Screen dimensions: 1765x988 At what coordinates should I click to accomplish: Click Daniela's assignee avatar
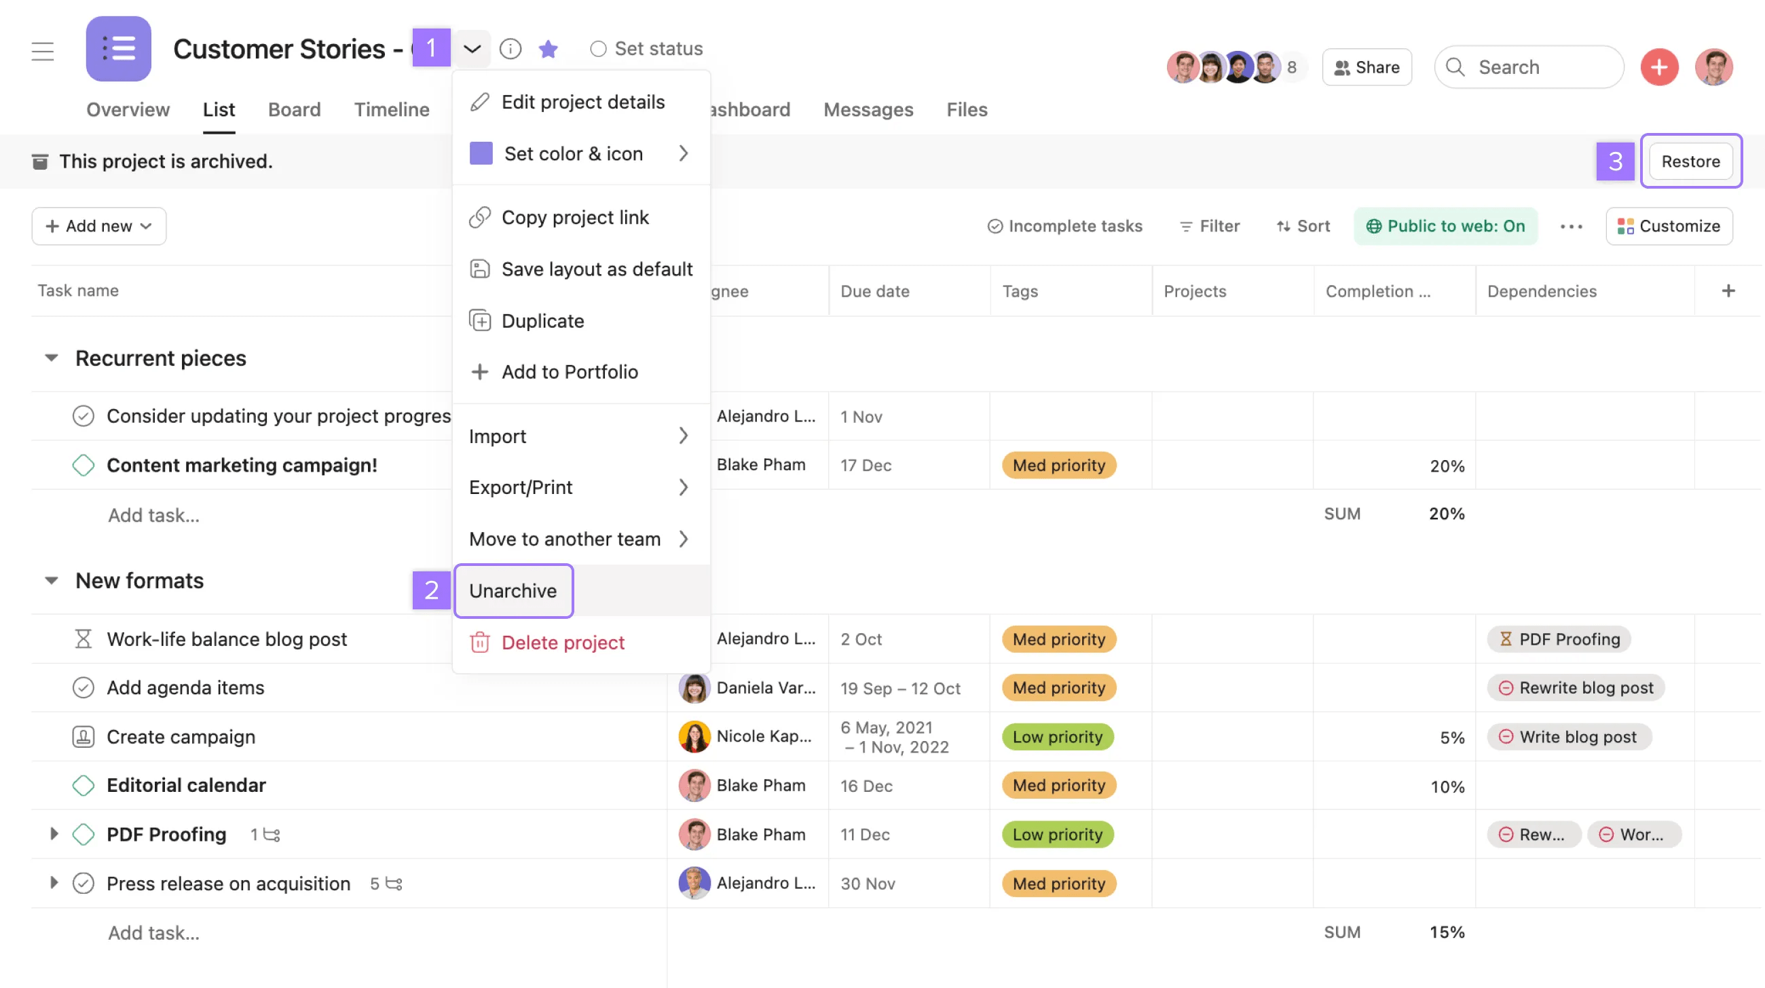point(694,687)
